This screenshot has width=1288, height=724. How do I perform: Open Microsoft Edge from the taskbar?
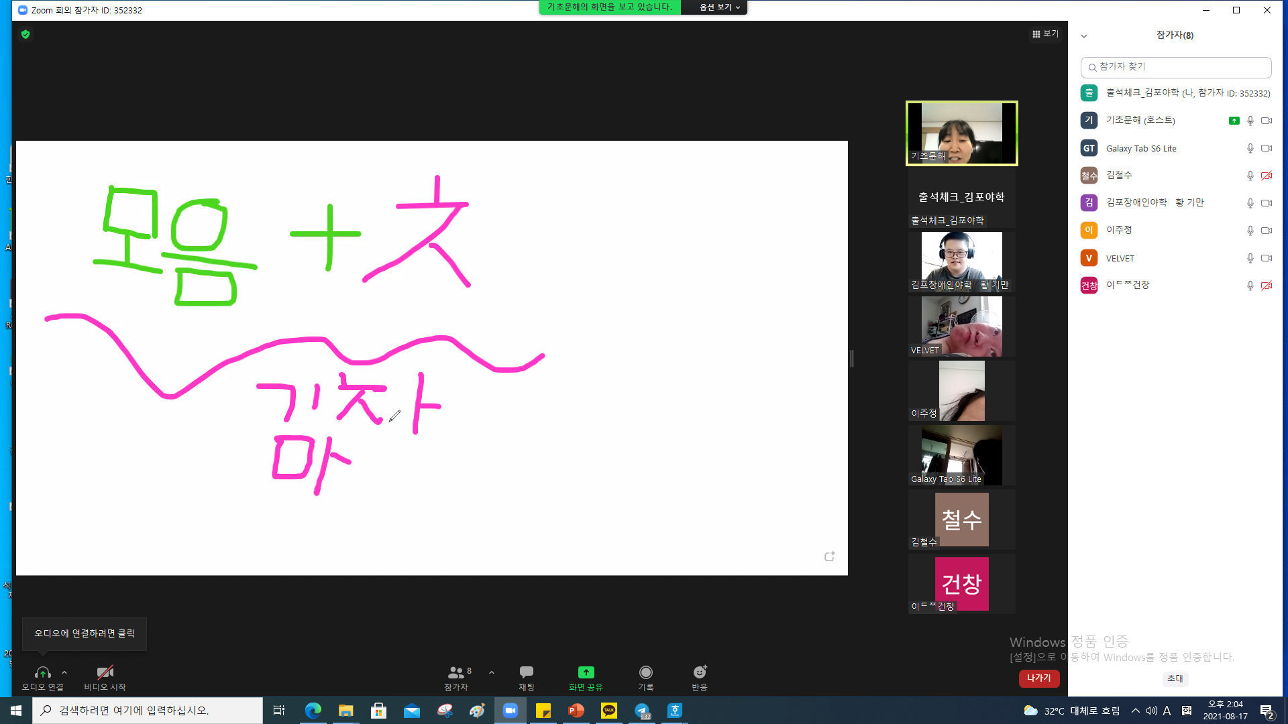(313, 711)
